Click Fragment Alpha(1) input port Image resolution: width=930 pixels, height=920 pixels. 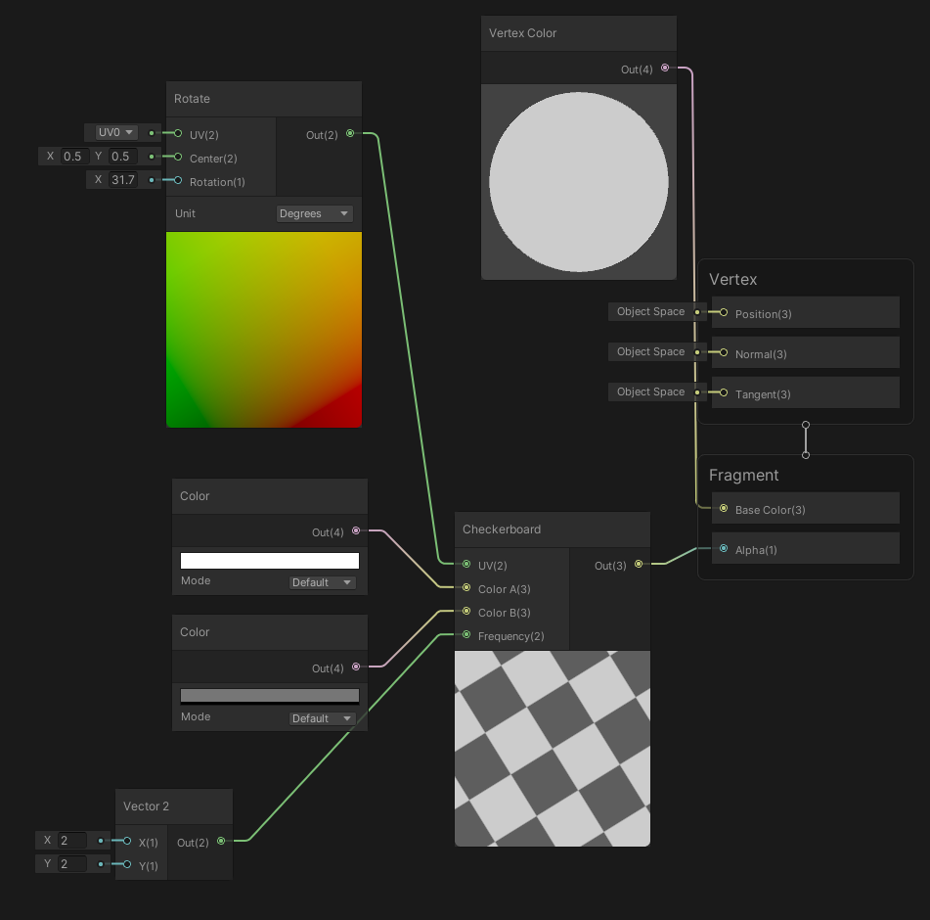(x=724, y=548)
